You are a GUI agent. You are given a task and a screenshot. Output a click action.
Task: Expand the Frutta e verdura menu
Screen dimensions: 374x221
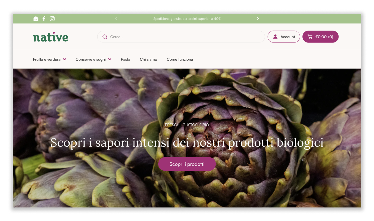(x=50, y=59)
